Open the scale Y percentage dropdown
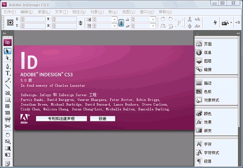 coord(114,26)
